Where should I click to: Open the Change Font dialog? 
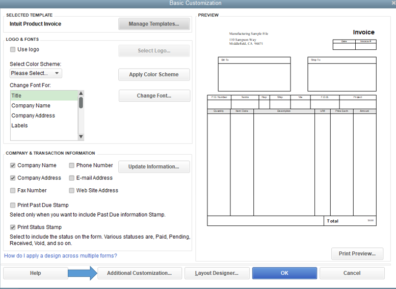point(154,96)
